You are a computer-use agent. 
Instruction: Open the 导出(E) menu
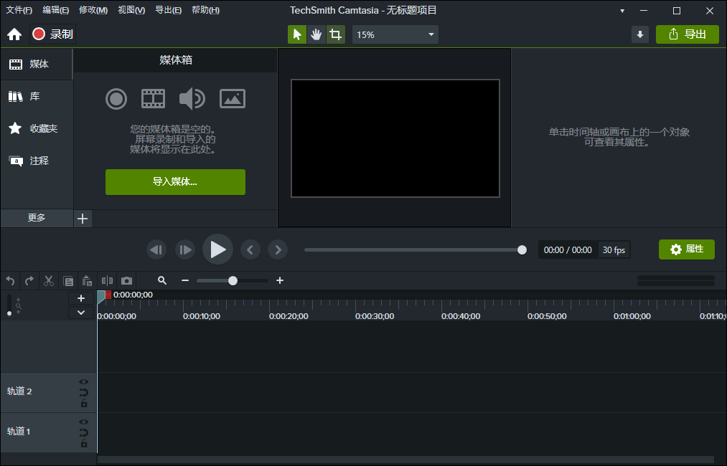pyautogui.click(x=168, y=10)
